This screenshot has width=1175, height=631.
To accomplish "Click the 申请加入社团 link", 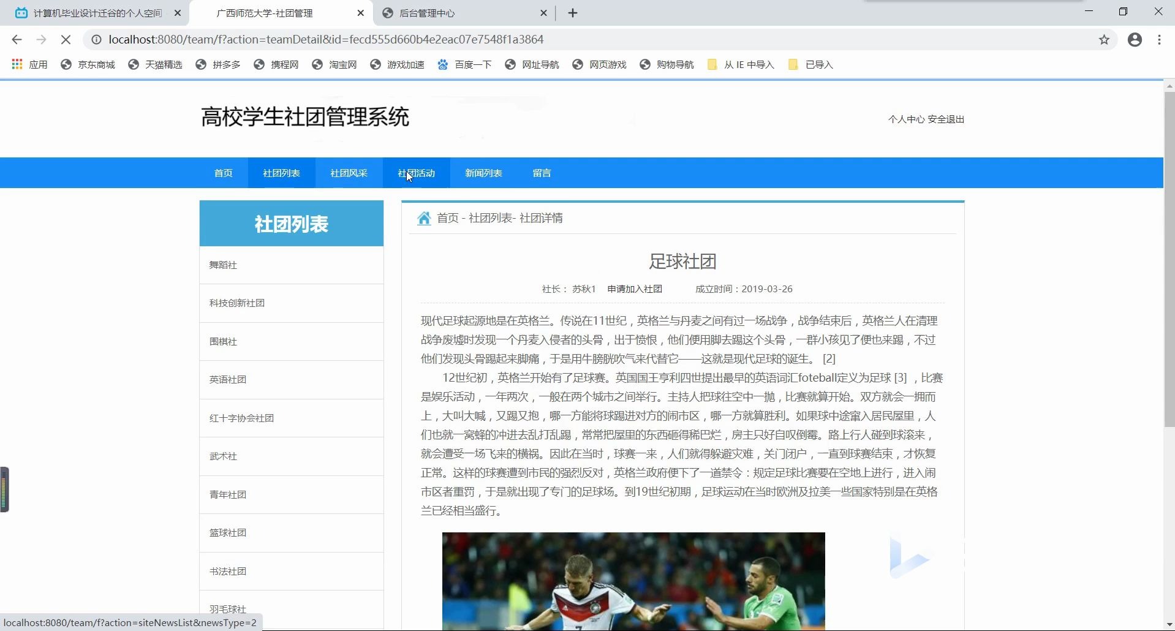I will click(x=634, y=289).
